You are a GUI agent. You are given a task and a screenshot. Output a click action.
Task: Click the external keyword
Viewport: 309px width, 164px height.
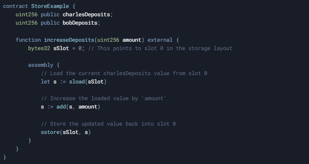tap(160, 40)
